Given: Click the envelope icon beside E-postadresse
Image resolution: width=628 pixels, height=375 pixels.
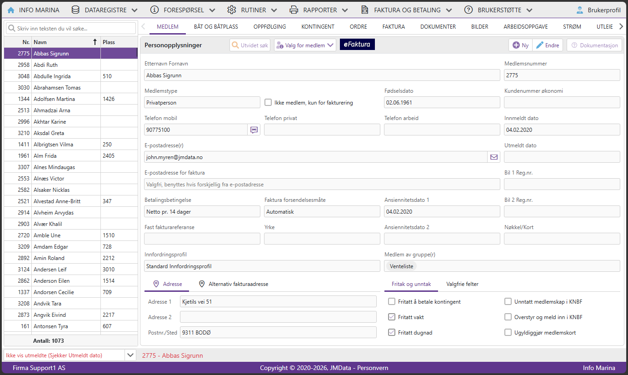Looking at the screenshot, I should pos(493,157).
